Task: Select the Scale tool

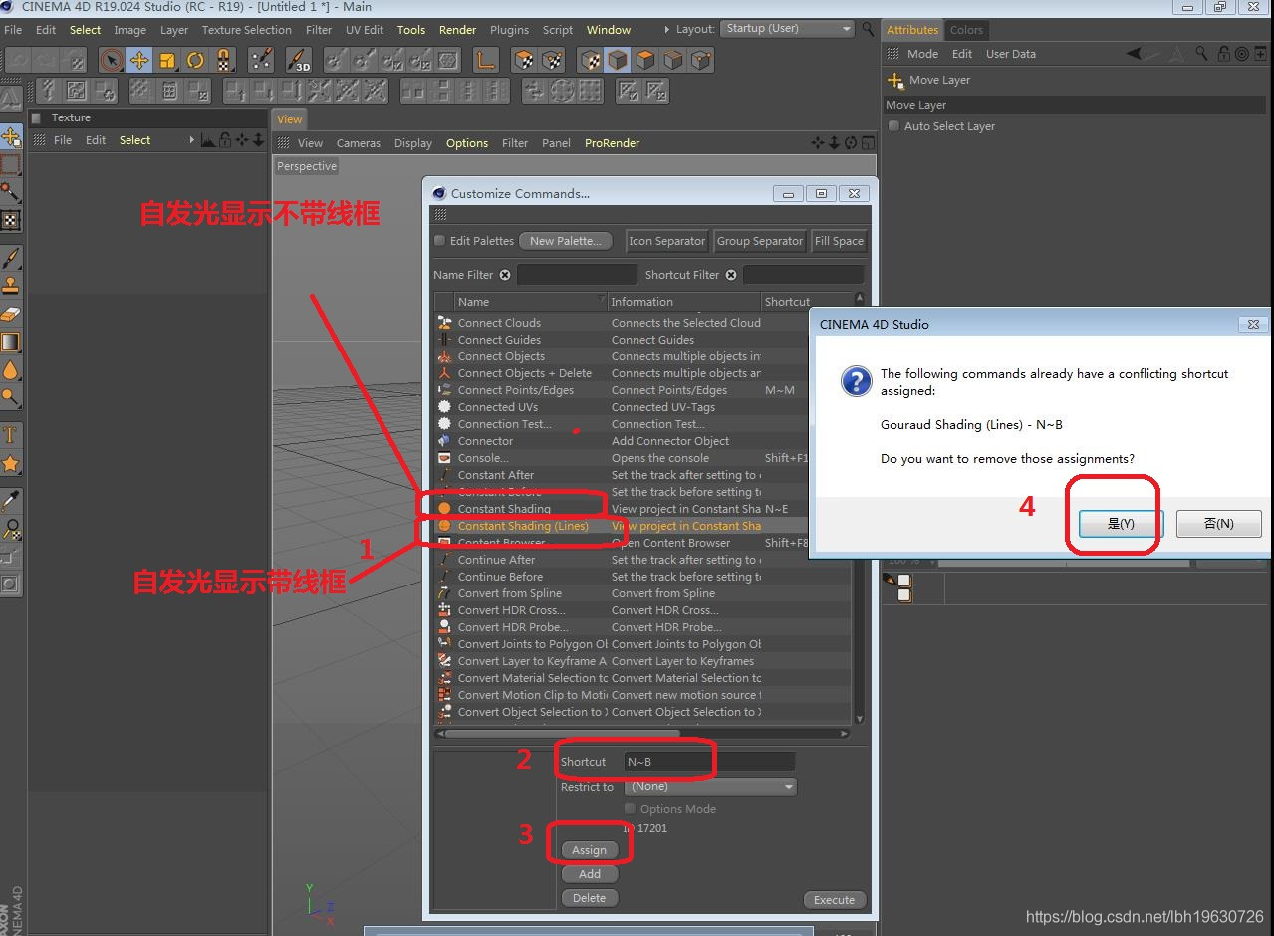Action: point(167,61)
